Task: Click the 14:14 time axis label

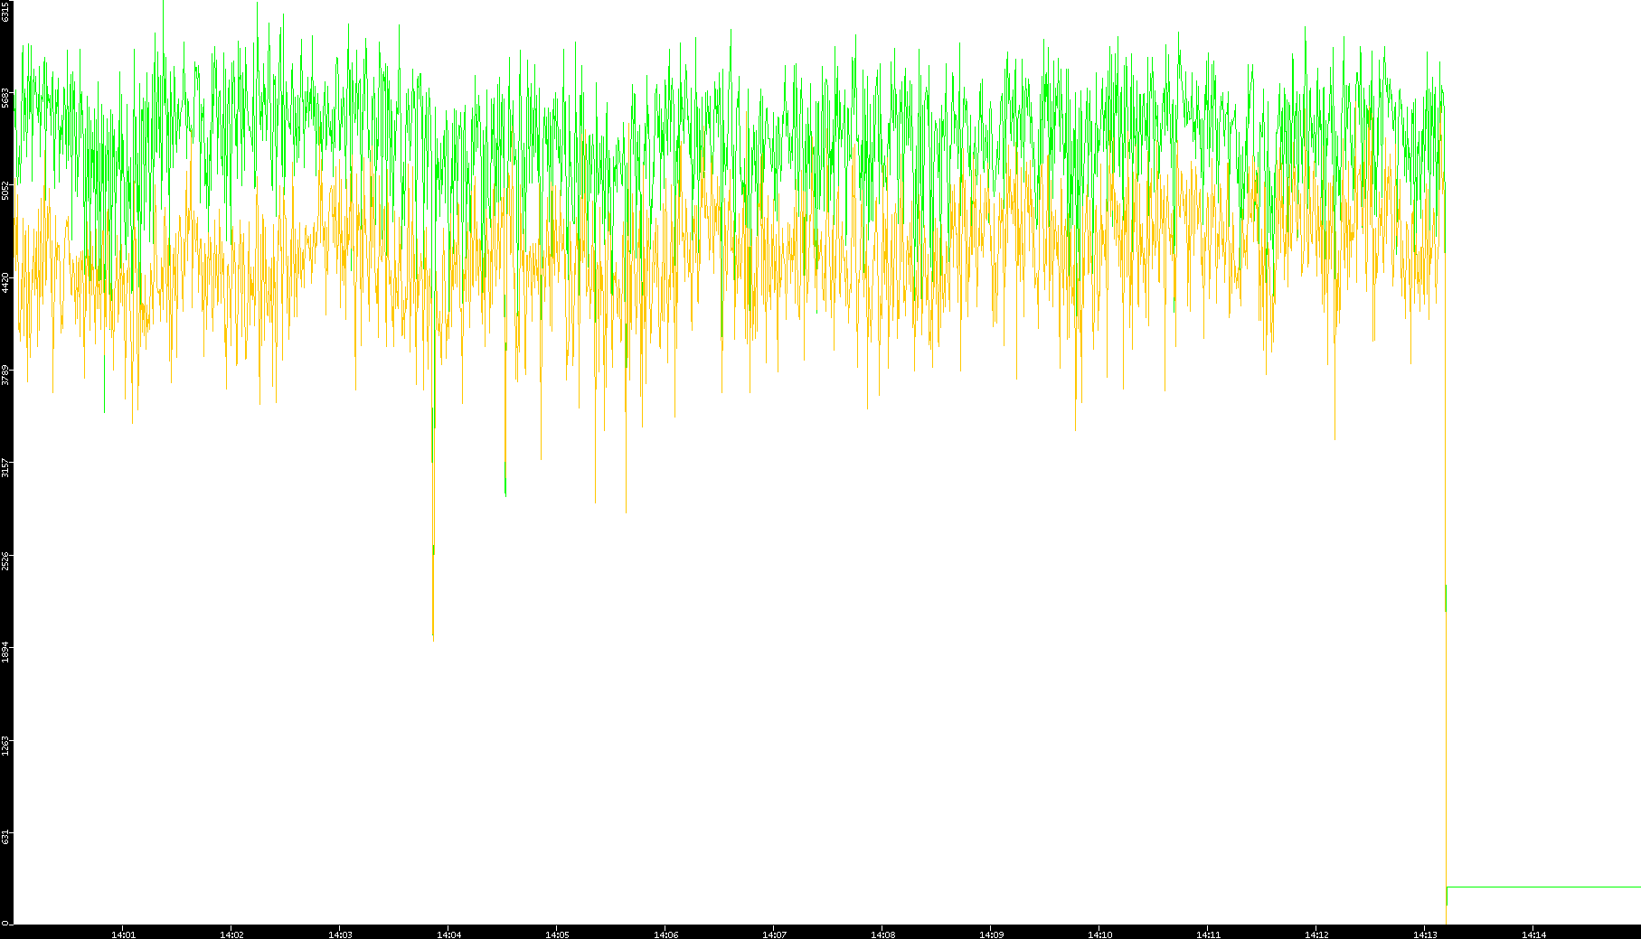Action: 1533,934
